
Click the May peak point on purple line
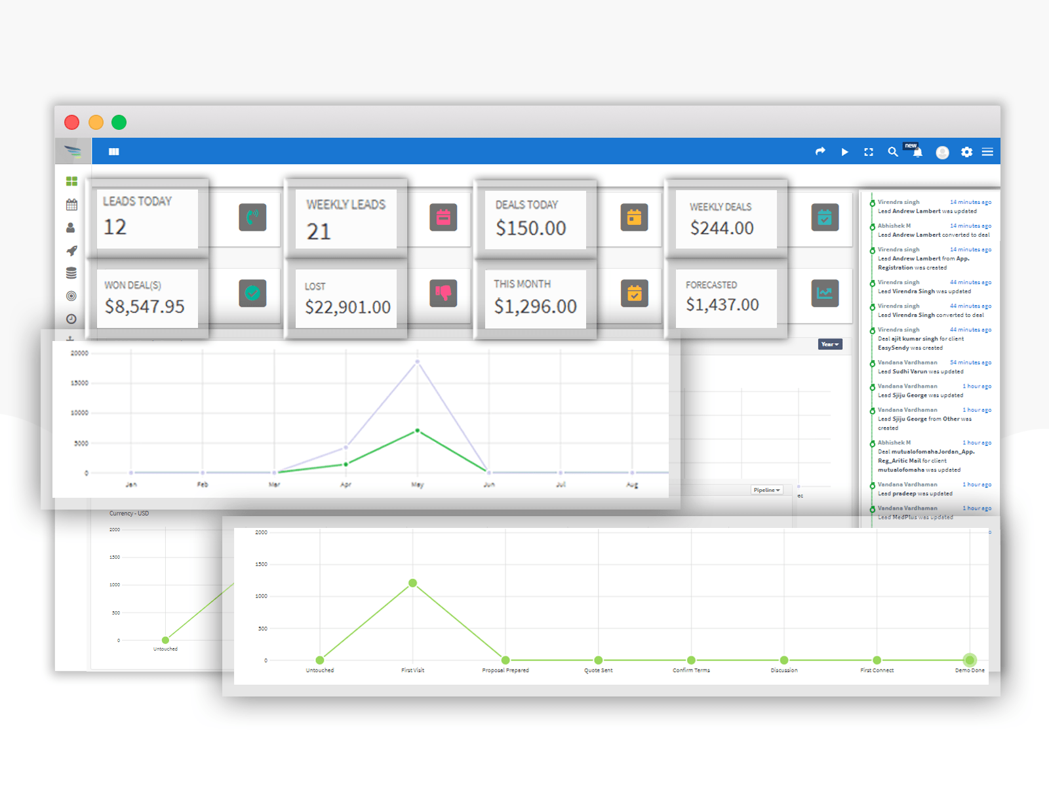click(x=418, y=361)
